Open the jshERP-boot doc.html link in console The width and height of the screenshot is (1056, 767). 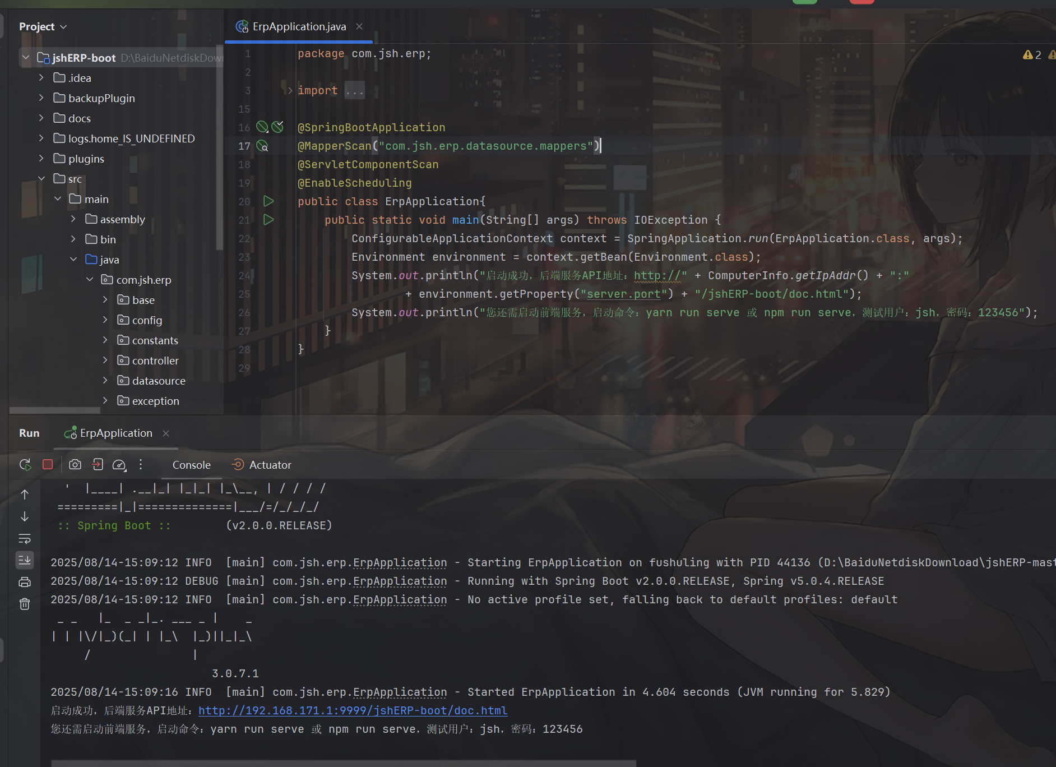[353, 710]
